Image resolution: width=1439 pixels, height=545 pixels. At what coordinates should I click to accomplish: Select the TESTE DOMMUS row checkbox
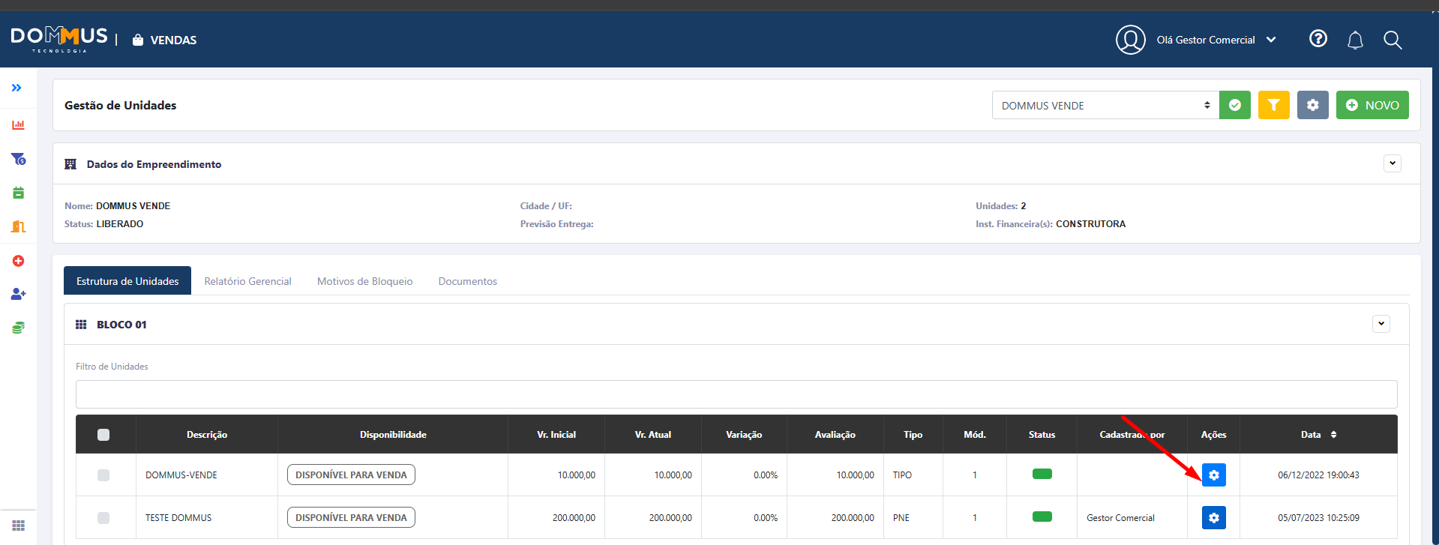point(103,518)
